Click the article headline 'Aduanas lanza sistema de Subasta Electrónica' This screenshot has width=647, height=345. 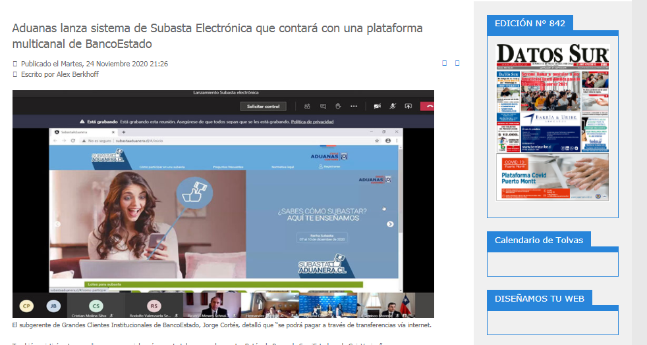217,36
